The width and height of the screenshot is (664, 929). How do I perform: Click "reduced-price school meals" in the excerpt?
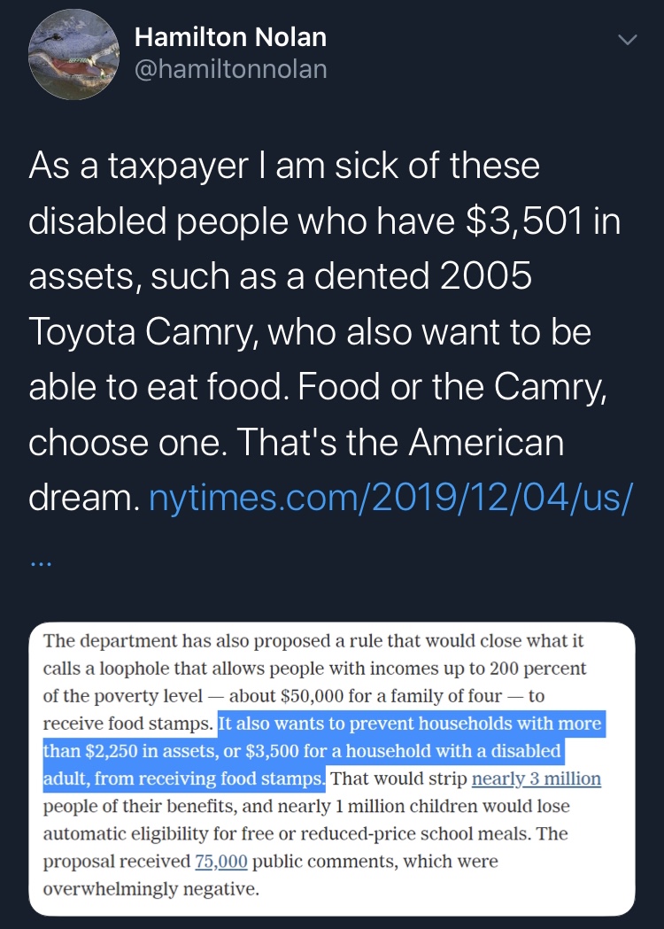click(461, 833)
